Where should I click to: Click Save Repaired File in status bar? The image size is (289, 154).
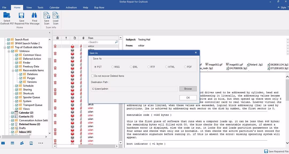(x=276, y=151)
